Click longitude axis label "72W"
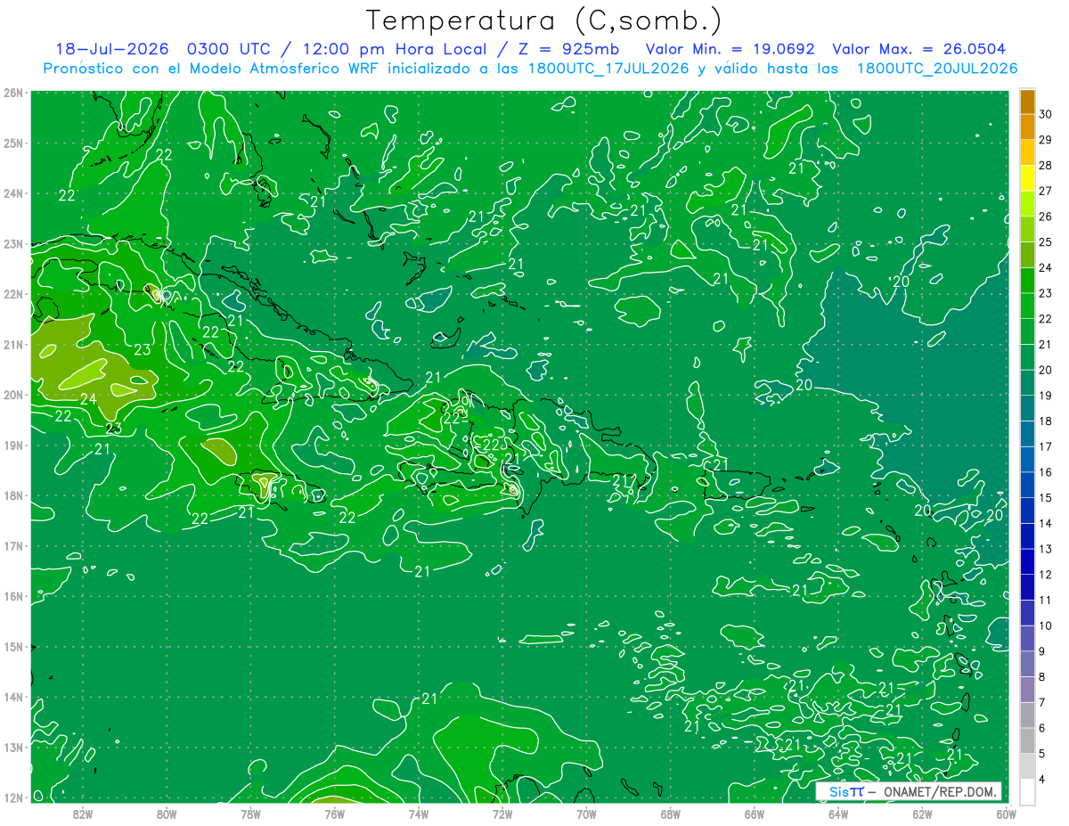1069x826 pixels. (x=502, y=814)
